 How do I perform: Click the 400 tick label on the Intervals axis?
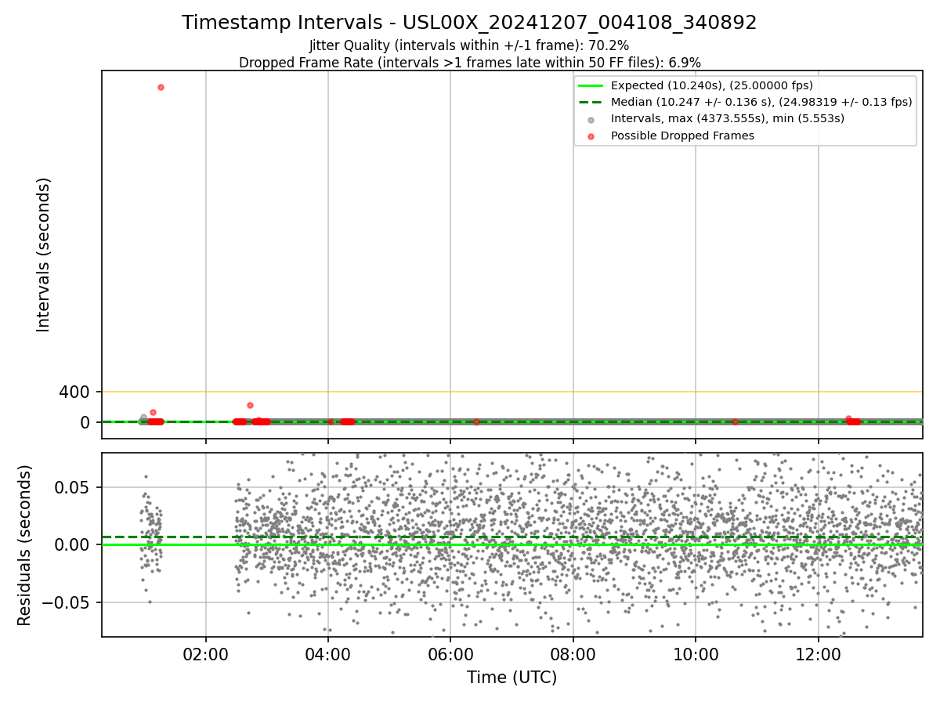(74, 392)
